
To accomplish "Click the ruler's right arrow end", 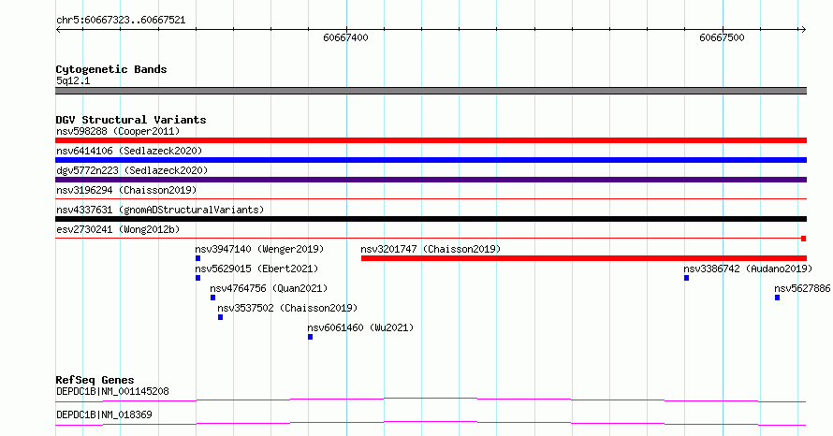I will (803, 30).
